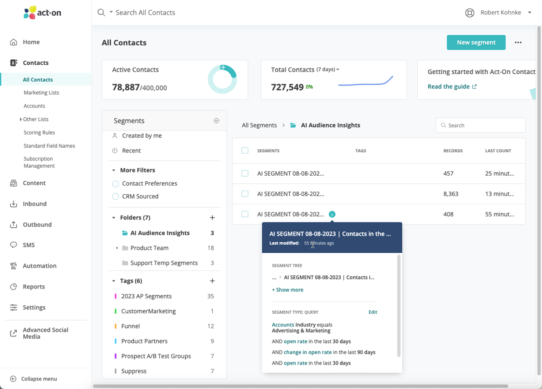
Task: Expand the Product Team folder
Action: click(x=117, y=248)
